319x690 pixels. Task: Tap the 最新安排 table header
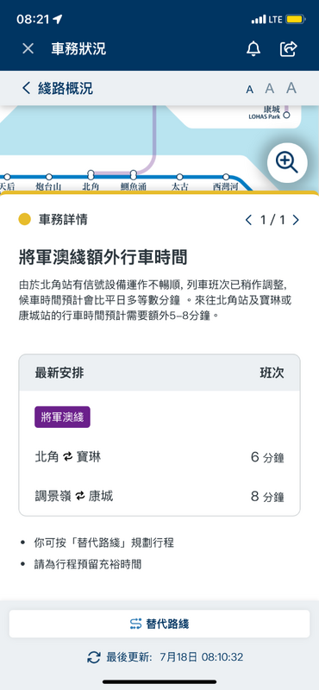pyautogui.click(x=59, y=373)
